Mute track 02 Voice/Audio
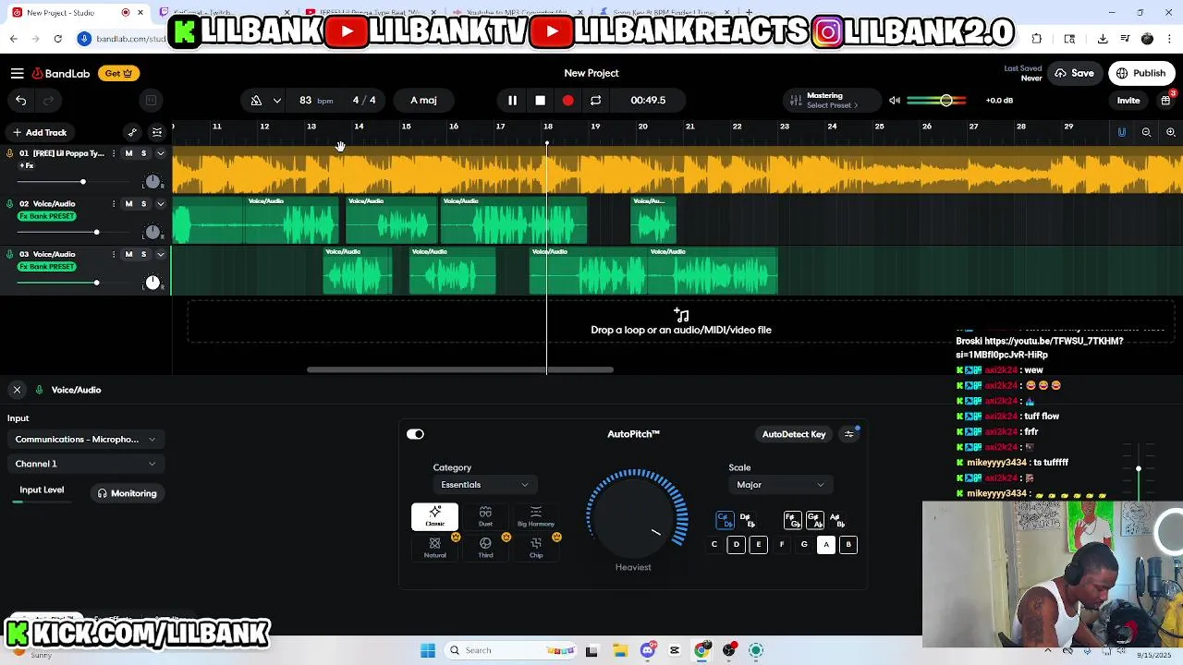Viewport: 1183px width, 665px height. pyautogui.click(x=128, y=204)
